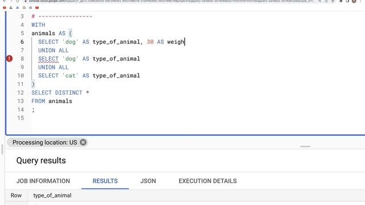
Task: Click the results panel resize handle
Action: 305,146
